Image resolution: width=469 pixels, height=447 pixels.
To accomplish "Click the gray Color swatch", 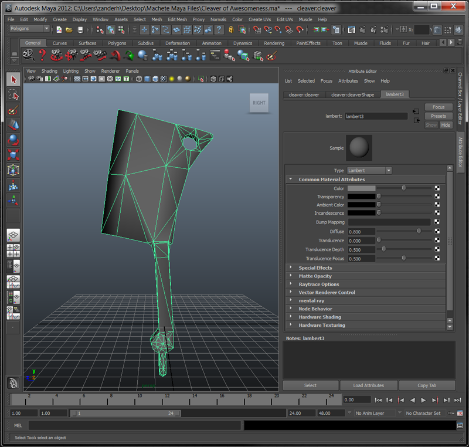I will pyautogui.click(x=361, y=188).
